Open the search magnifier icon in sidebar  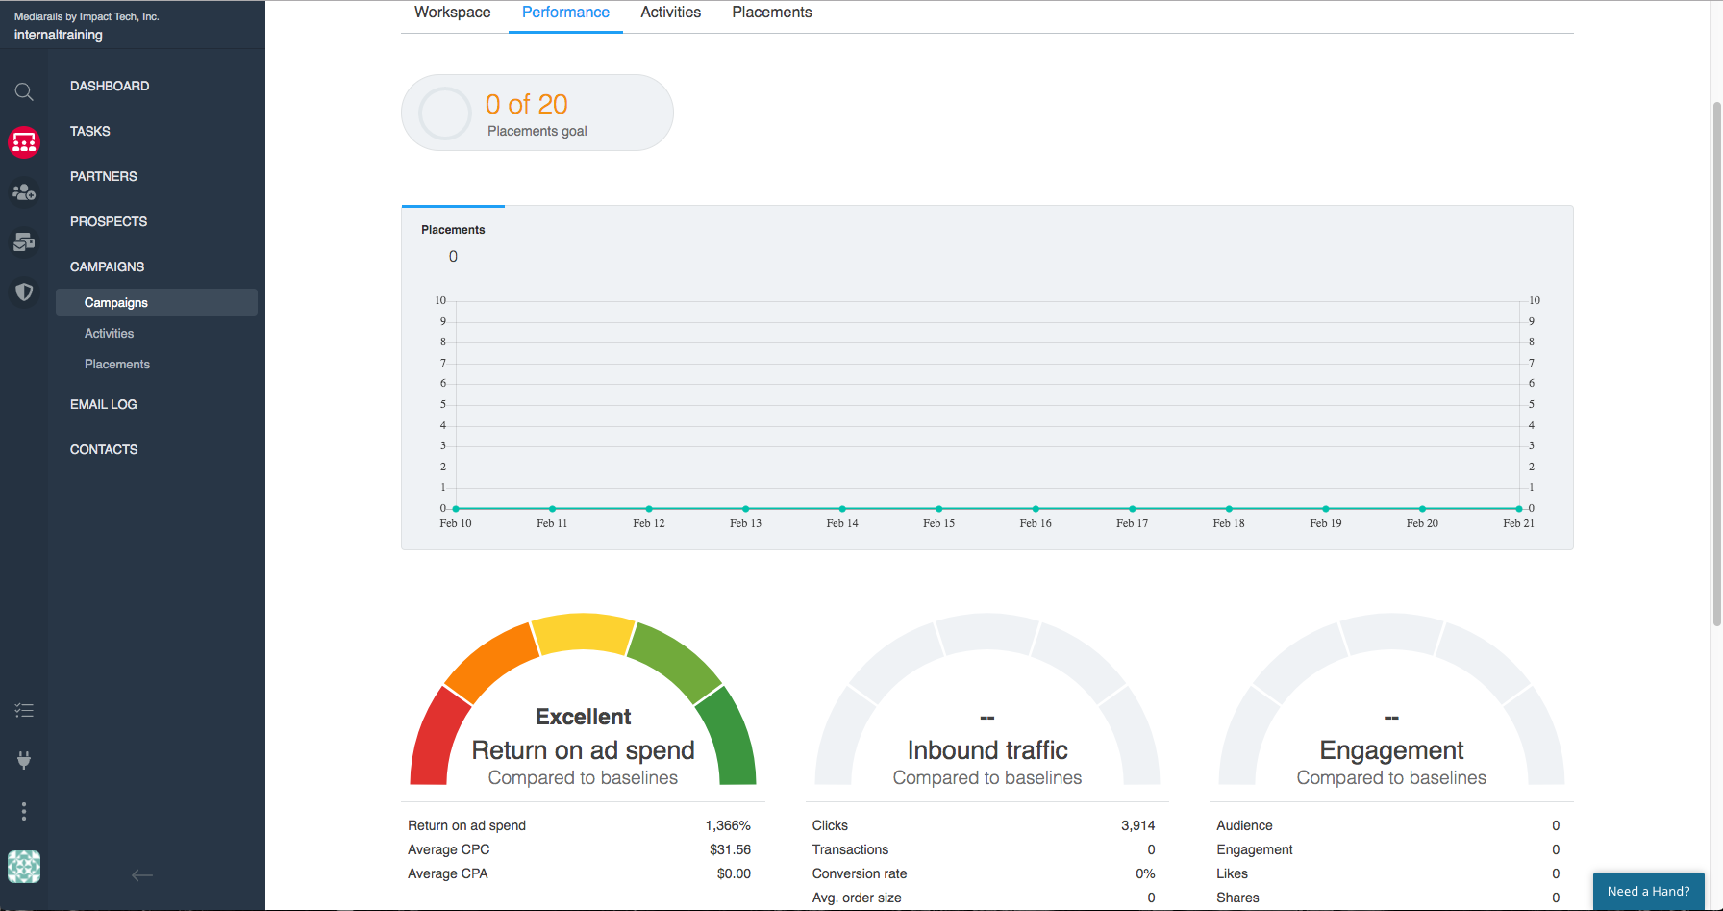tap(24, 92)
